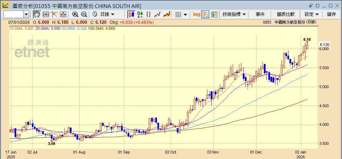The width and height of the screenshot is (342, 159).
Task: Switch to red-blue candlestick chart style
Action: [x=131, y=15]
